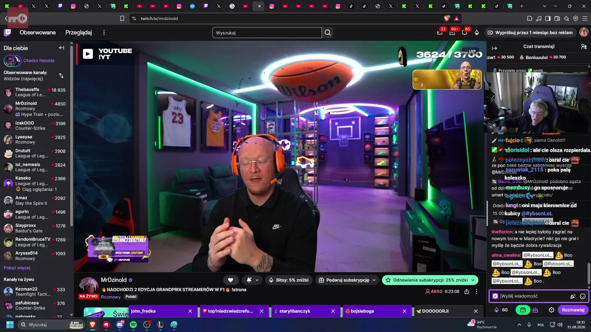Viewport: 591px width, 332px height.
Task: Open RandomBruceTV channel in sidebar
Action: pos(35,242)
